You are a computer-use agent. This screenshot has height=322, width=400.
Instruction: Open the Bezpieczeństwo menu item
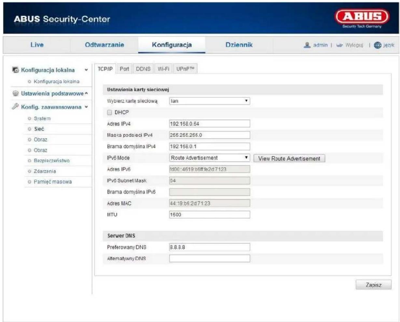pos(52,161)
